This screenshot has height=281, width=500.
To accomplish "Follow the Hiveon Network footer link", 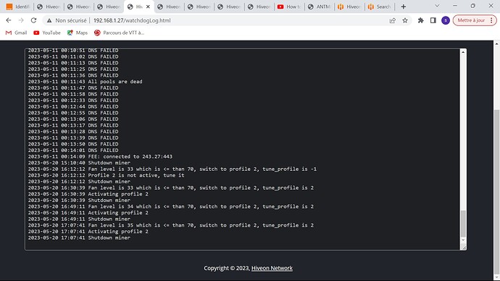I will 272,268.
